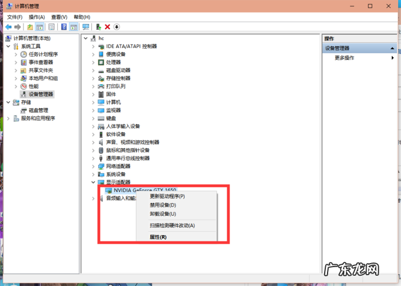Click the 网络适配器 network icon

(x=101, y=166)
